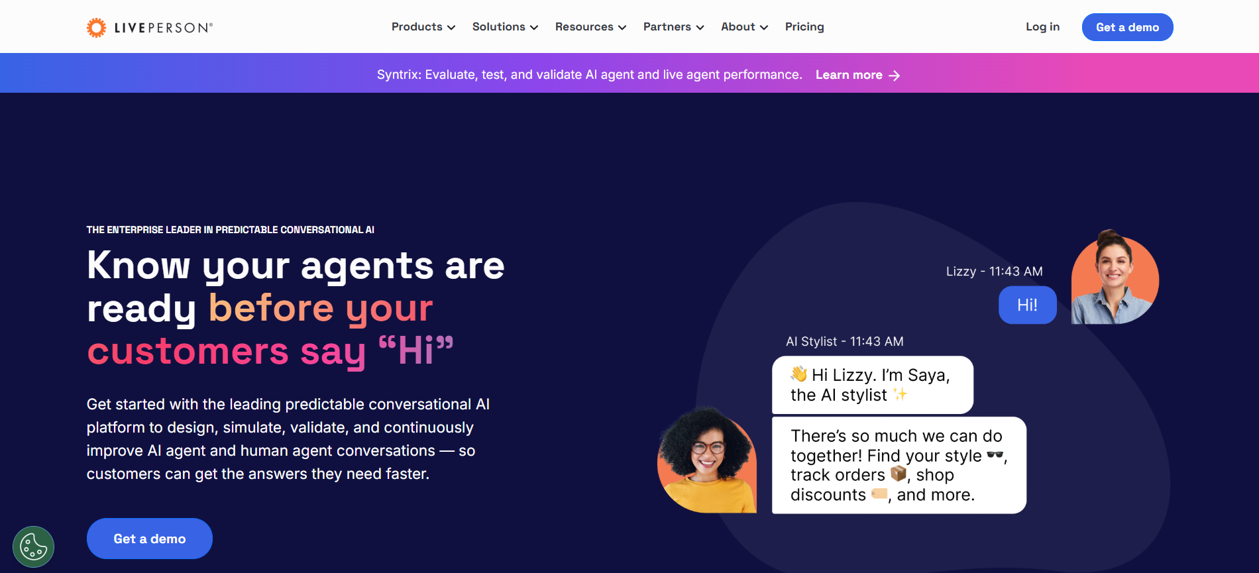This screenshot has width=1259, height=573.
Task: Click Get a demo in header
Action: click(x=1128, y=27)
